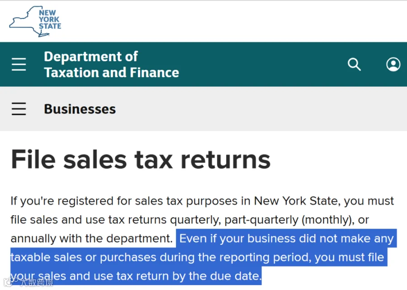Open the main site hamburger menu
Screen dimensions: 407x290
pos(19,64)
